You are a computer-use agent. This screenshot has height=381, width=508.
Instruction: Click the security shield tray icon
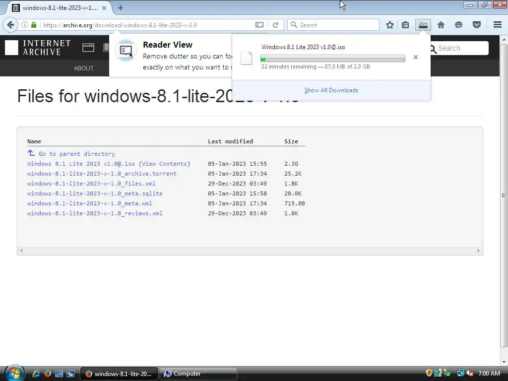429,373
